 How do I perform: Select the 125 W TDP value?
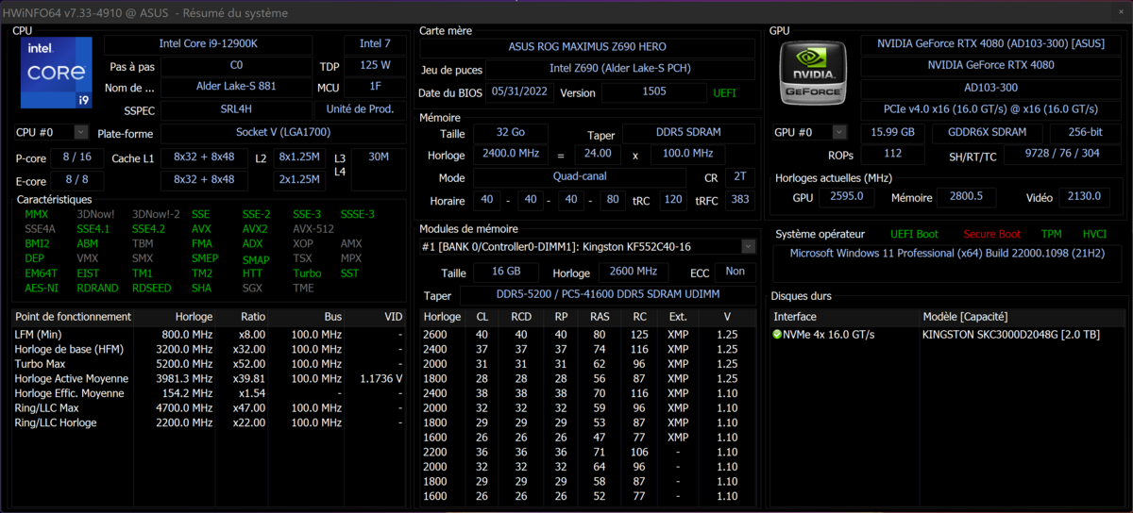tap(375, 66)
